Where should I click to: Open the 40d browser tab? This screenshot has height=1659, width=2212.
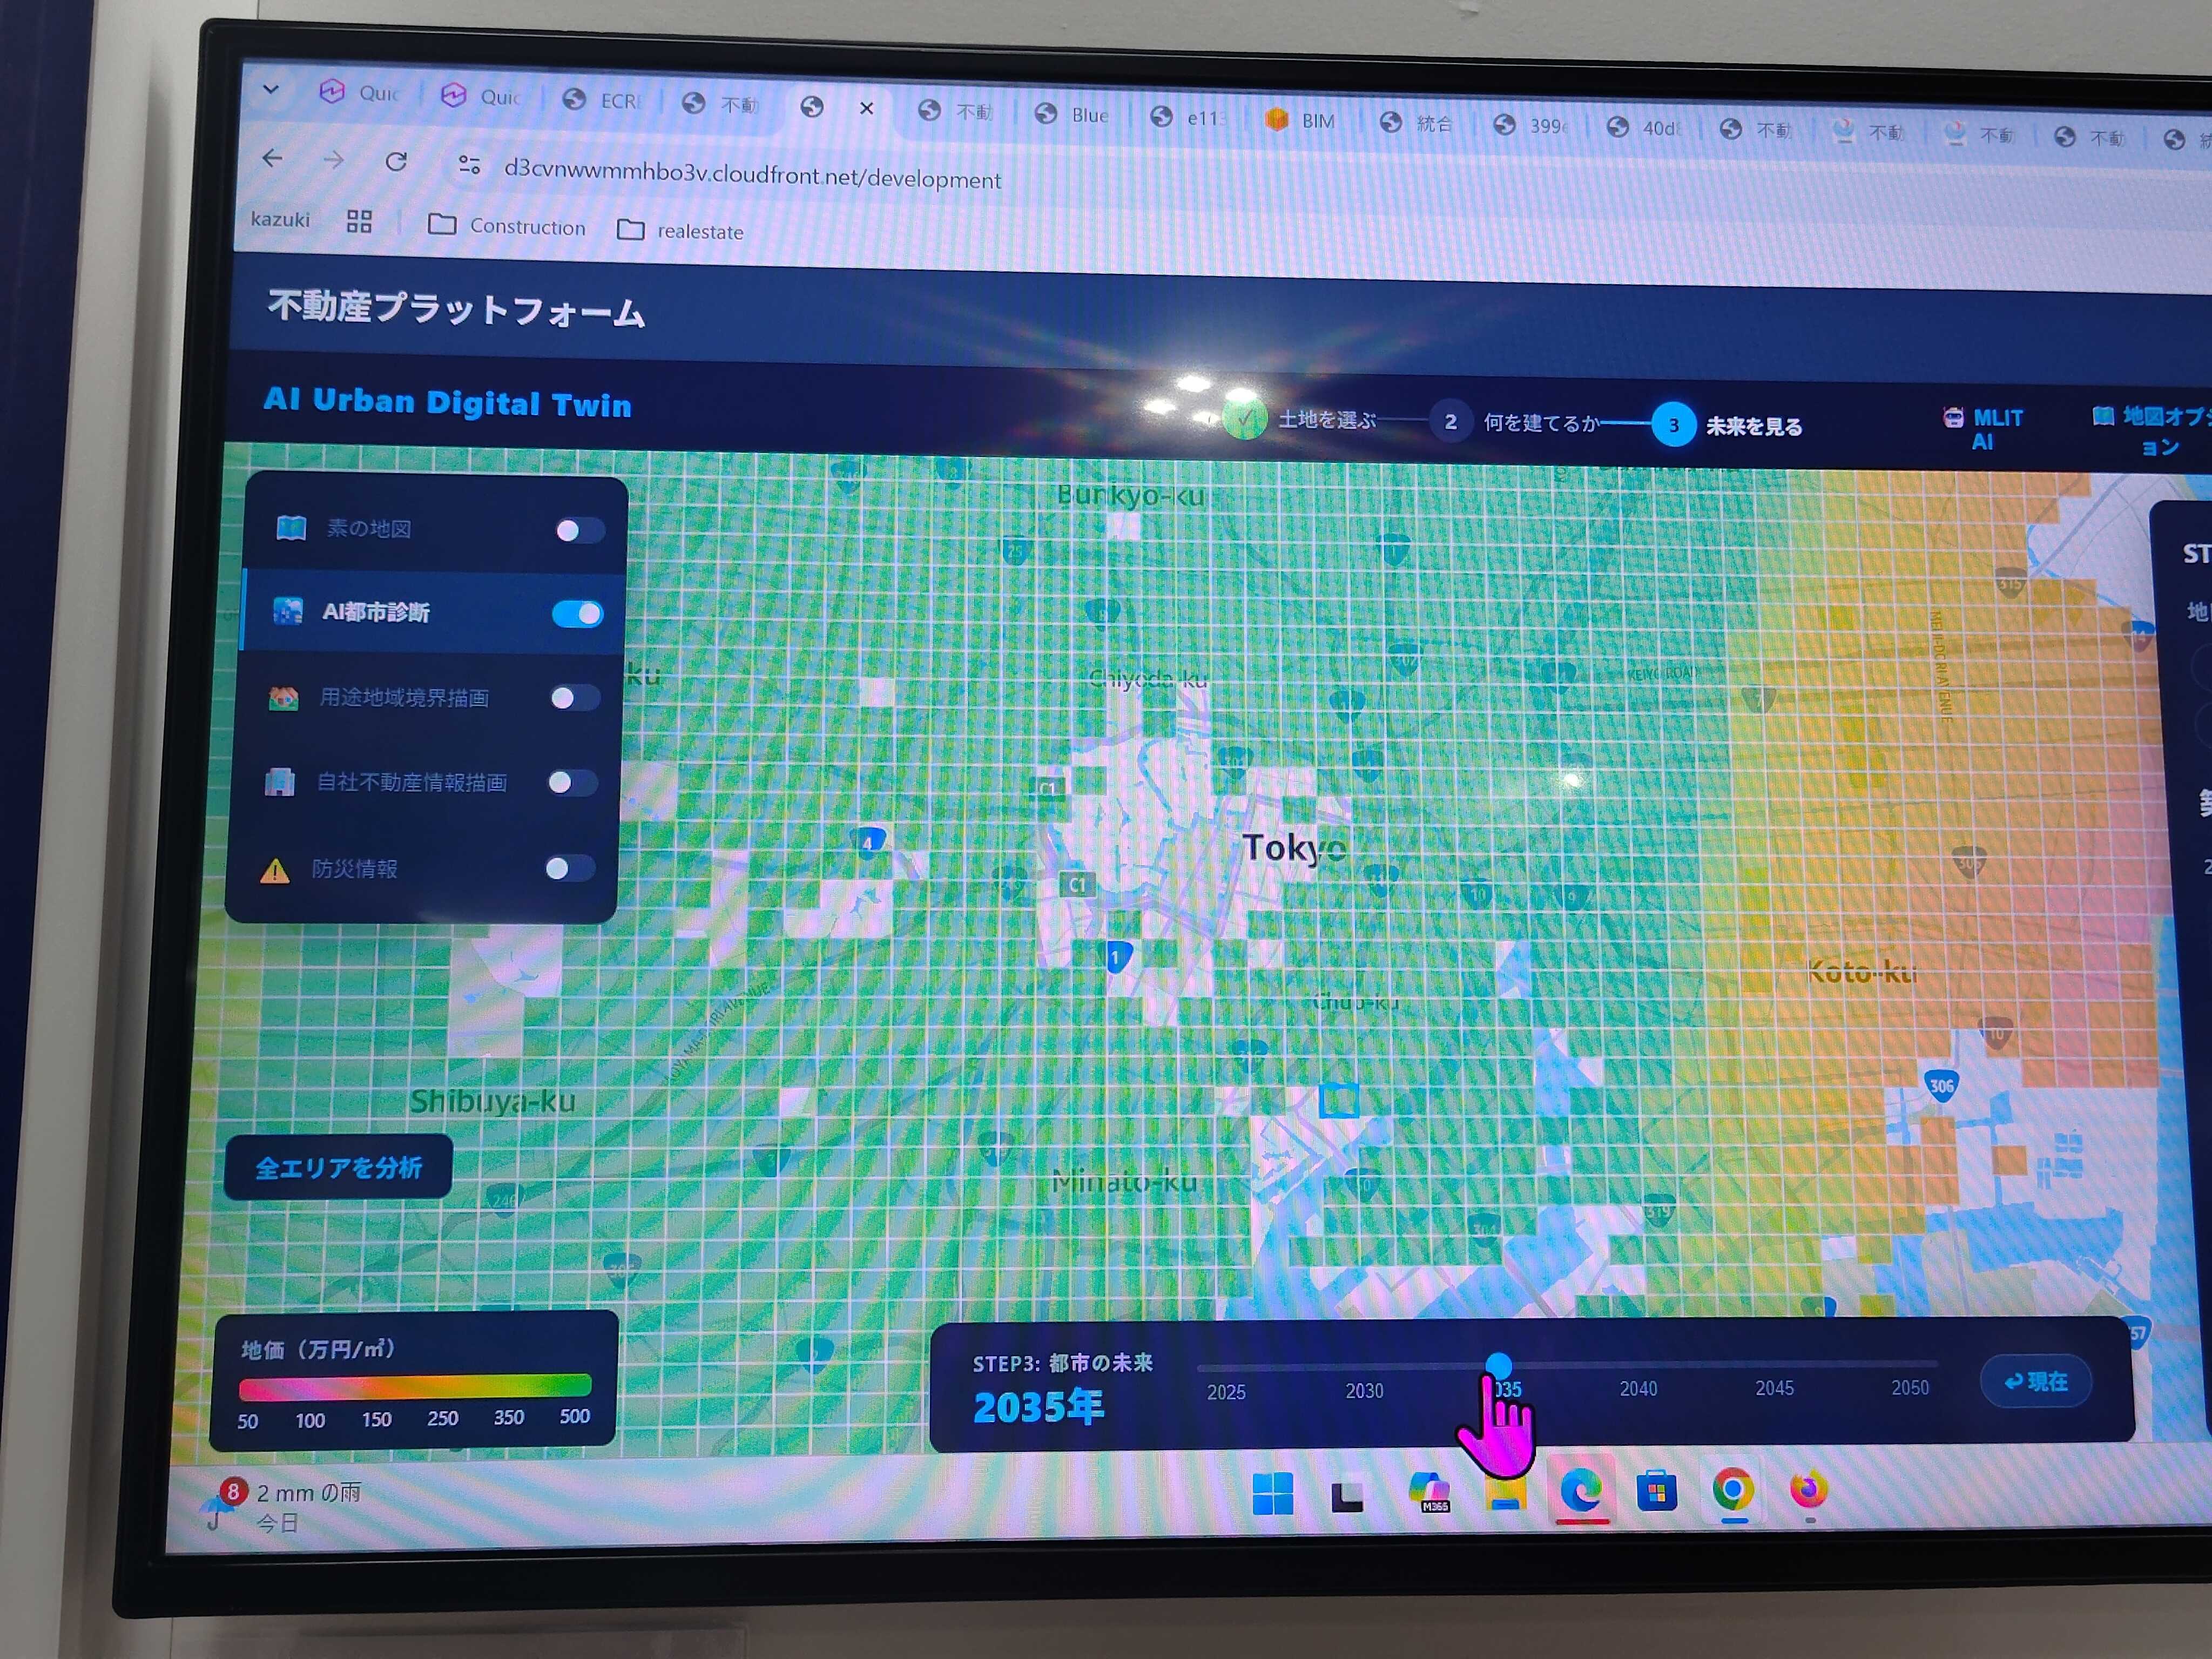pos(1645,128)
